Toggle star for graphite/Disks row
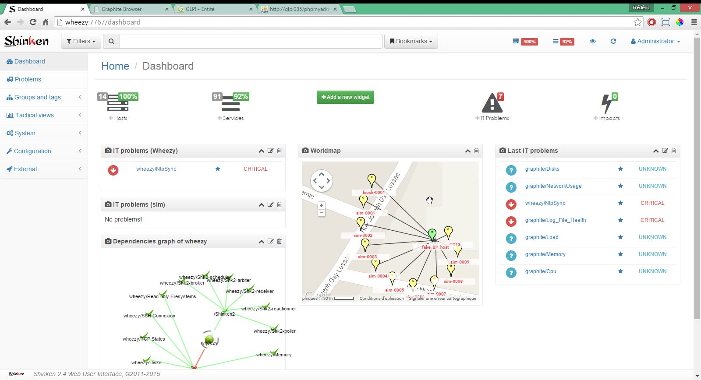The width and height of the screenshot is (701, 380). coord(620,169)
